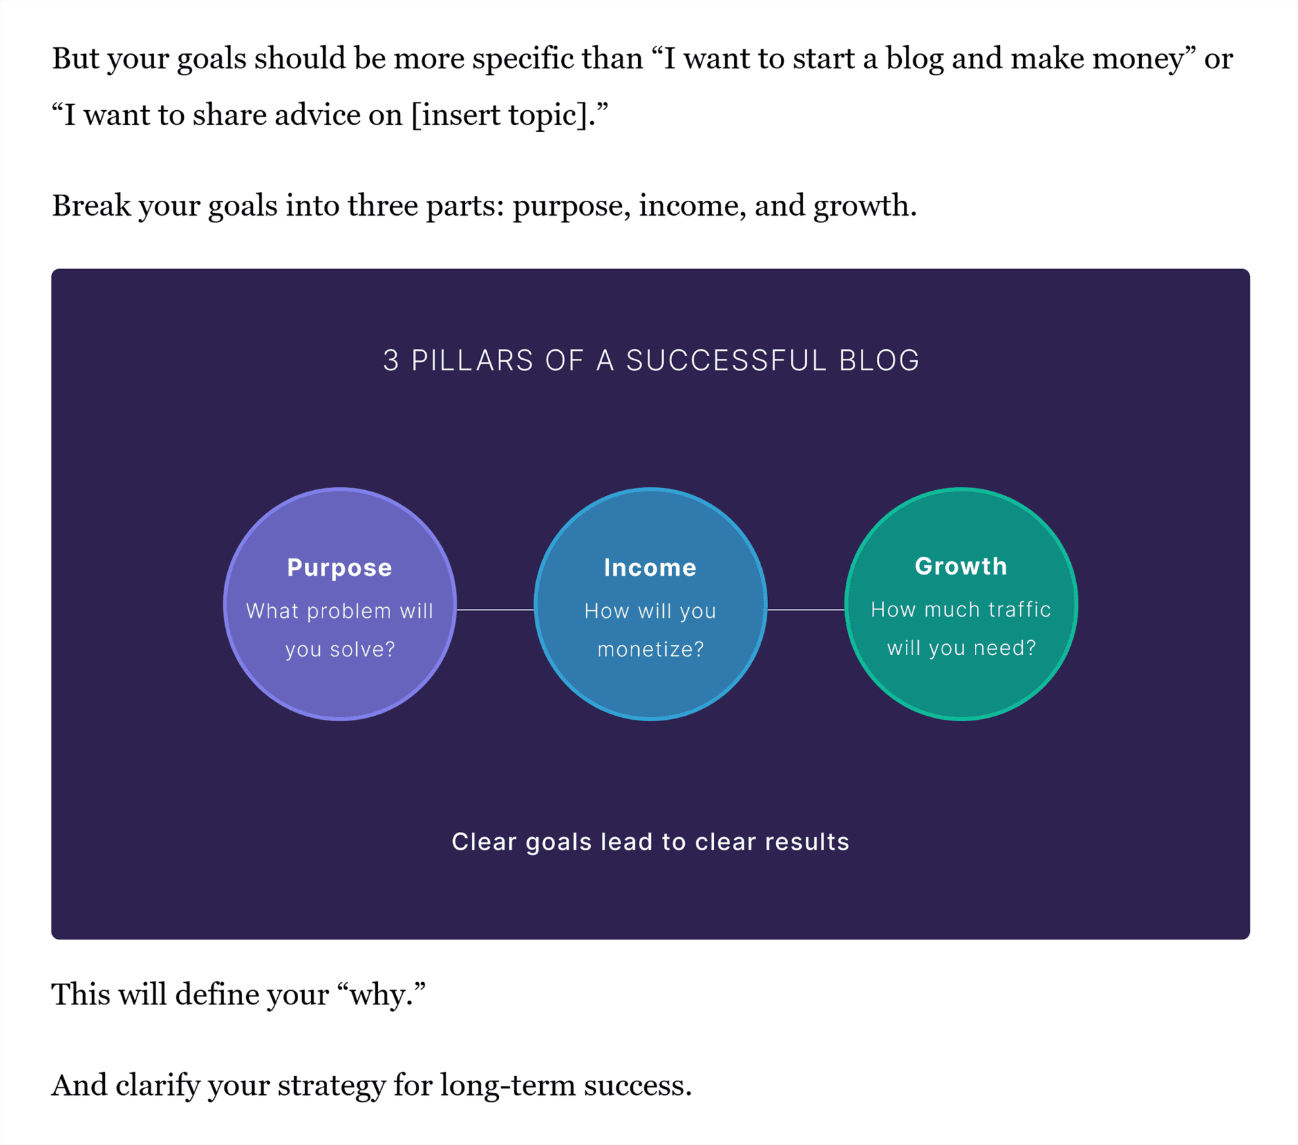The image size is (1298, 1145).
Task: Click "How much traffic will you need?" text
Action: (961, 628)
